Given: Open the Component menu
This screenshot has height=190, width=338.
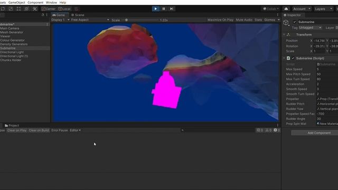Looking at the screenshot, I should [35, 3].
